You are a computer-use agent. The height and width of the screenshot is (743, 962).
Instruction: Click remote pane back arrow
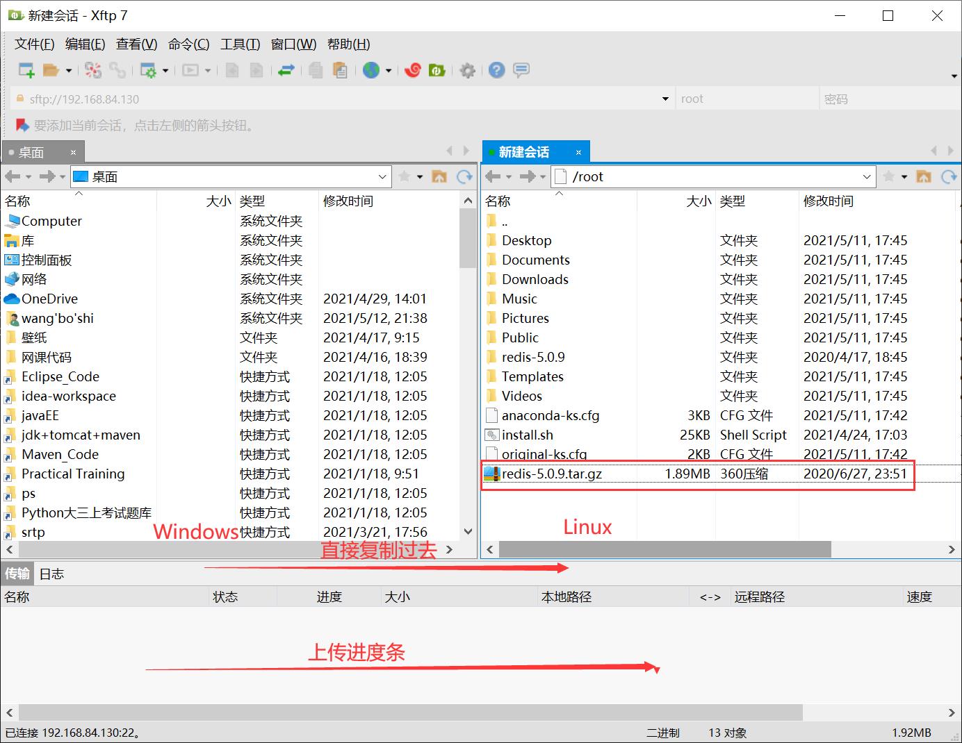493,176
